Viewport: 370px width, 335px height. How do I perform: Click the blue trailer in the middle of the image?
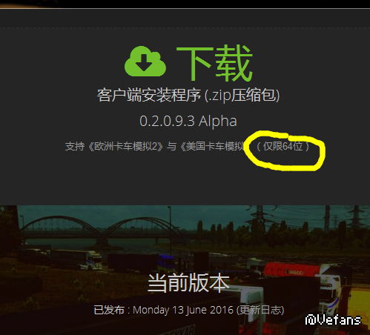point(167,262)
